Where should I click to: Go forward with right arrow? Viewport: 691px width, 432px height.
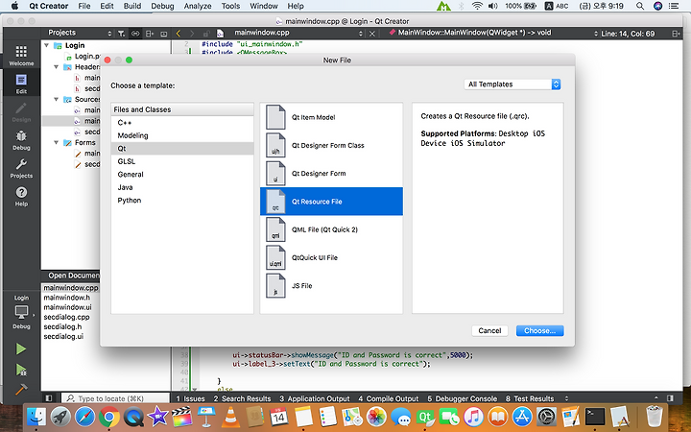tap(192, 34)
